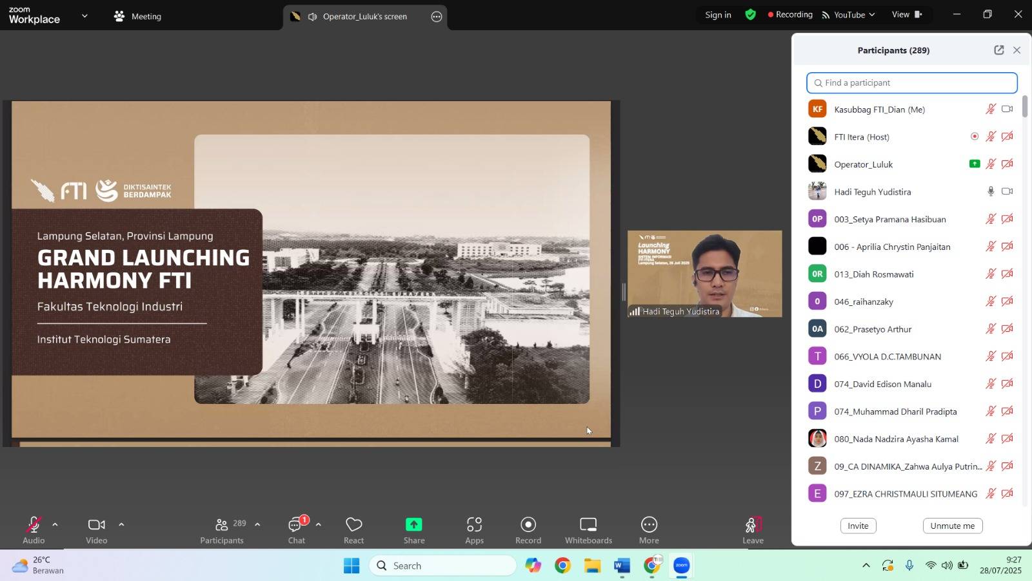The width and height of the screenshot is (1032, 581).
Task: Click the participants list scrollbar
Action: (1024, 107)
